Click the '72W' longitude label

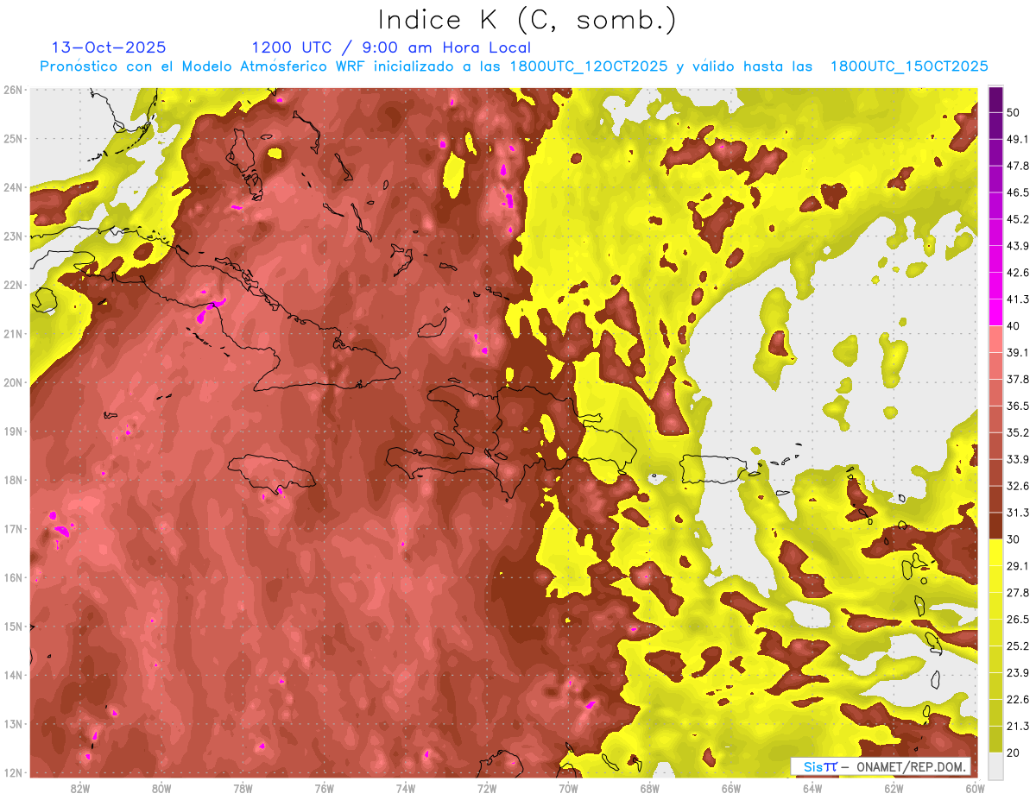[487, 788]
